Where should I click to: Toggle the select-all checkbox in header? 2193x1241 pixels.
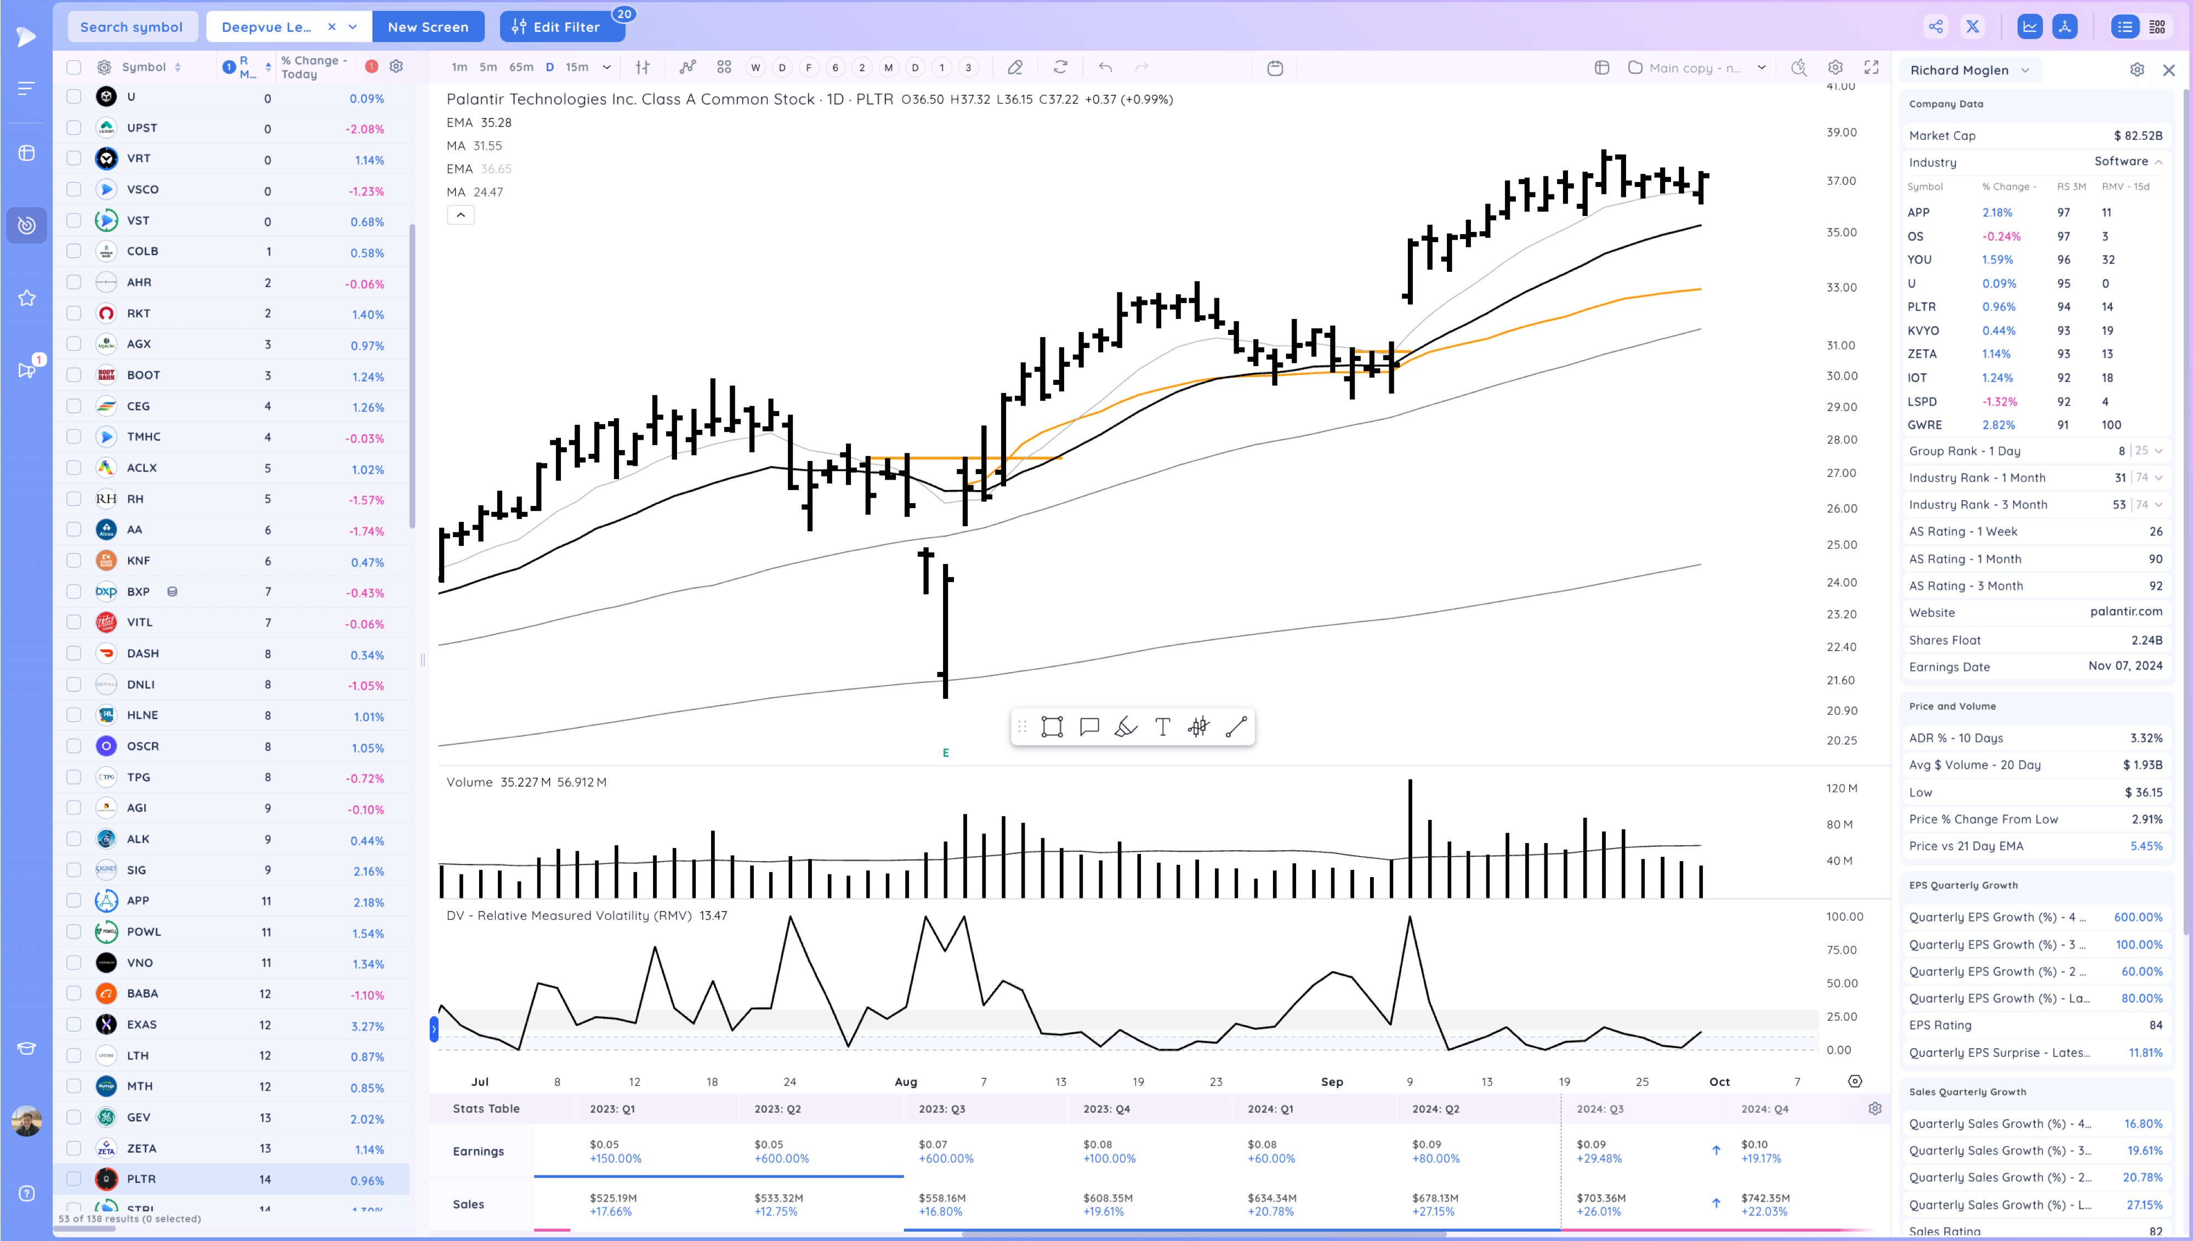pyautogui.click(x=74, y=67)
